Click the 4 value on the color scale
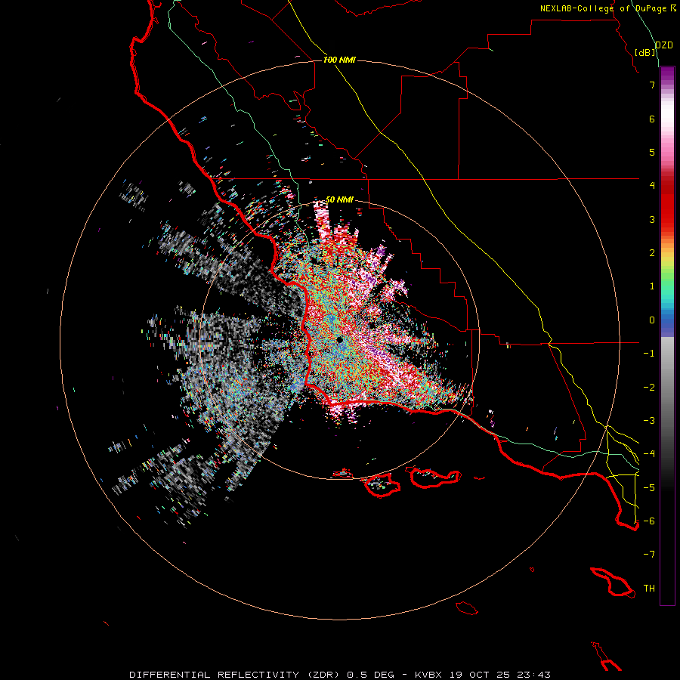 (652, 186)
